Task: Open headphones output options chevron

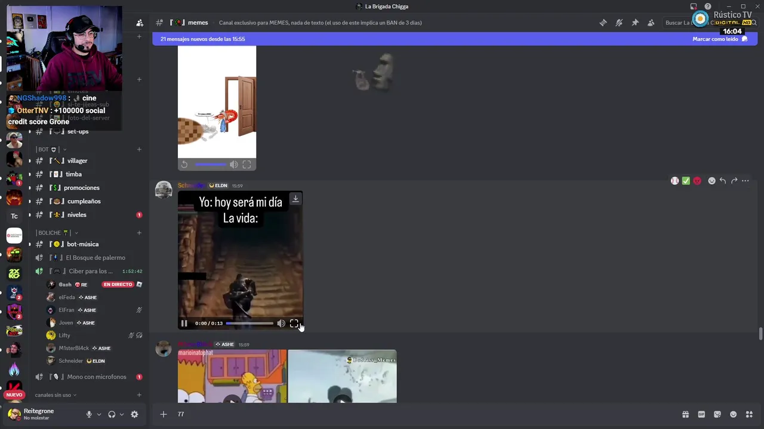Action: tap(122, 414)
